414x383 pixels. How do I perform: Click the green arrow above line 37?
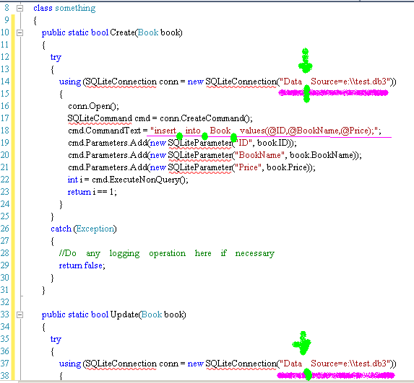click(x=302, y=343)
